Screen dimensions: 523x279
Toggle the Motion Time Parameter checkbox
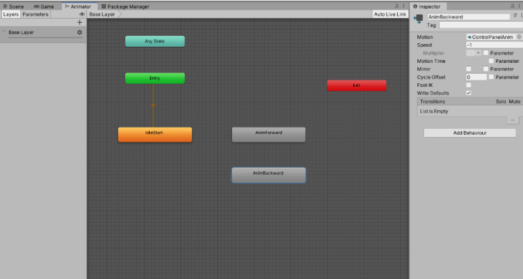click(492, 61)
